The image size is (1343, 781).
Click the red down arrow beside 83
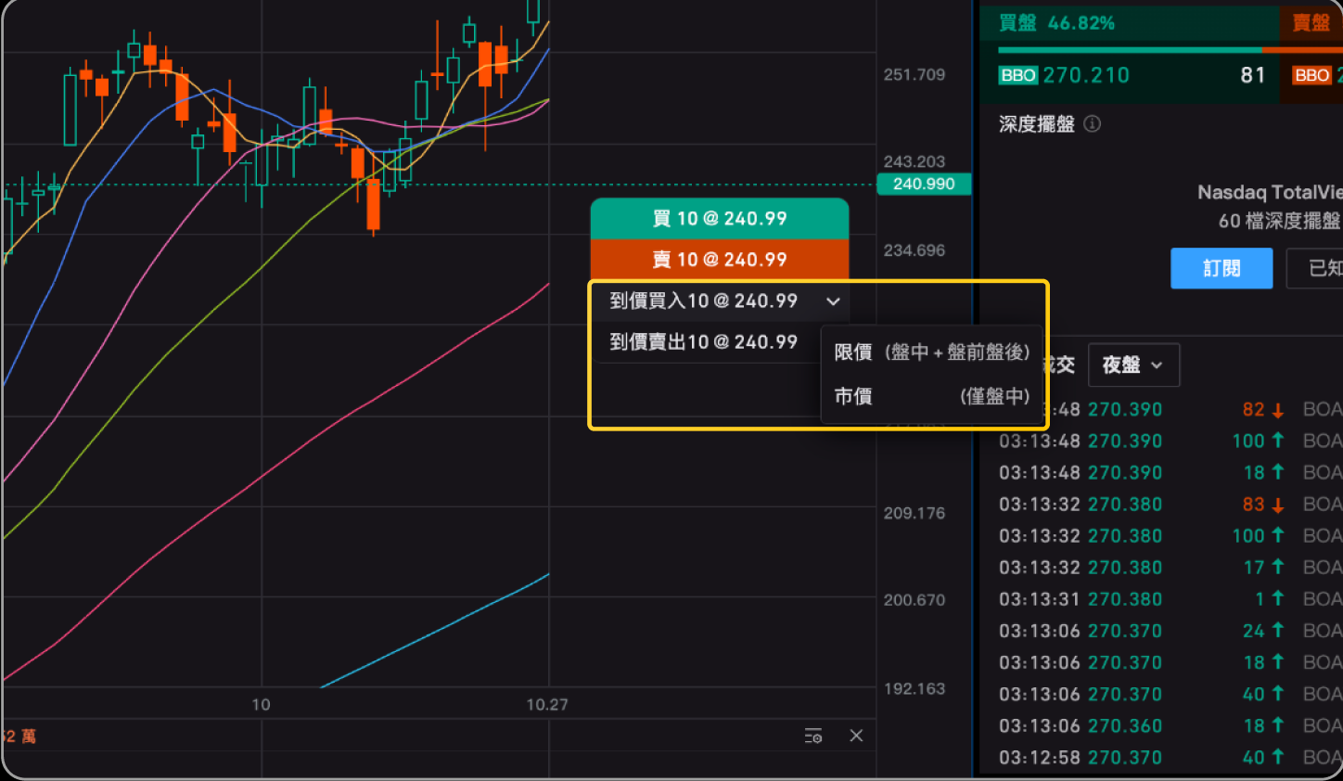click(1277, 505)
